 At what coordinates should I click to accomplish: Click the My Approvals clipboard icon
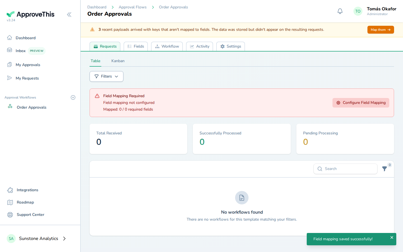10,64
